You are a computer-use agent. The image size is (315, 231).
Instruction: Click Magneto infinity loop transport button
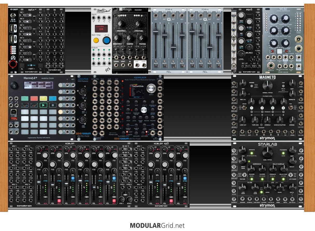click(x=252, y=112)
